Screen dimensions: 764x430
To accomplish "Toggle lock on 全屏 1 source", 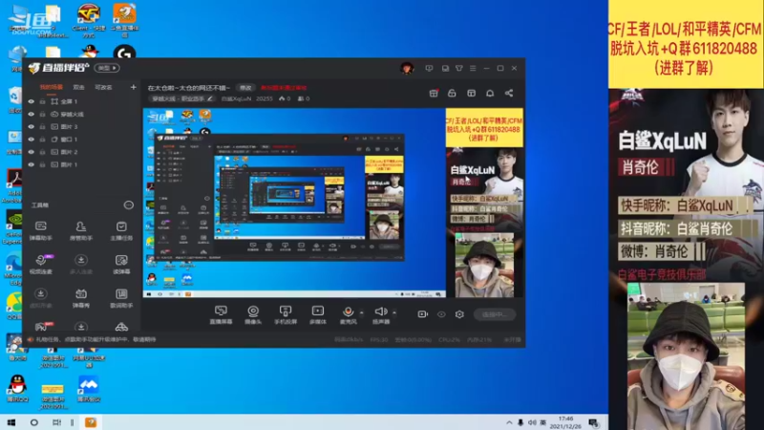I will [42, 101].
